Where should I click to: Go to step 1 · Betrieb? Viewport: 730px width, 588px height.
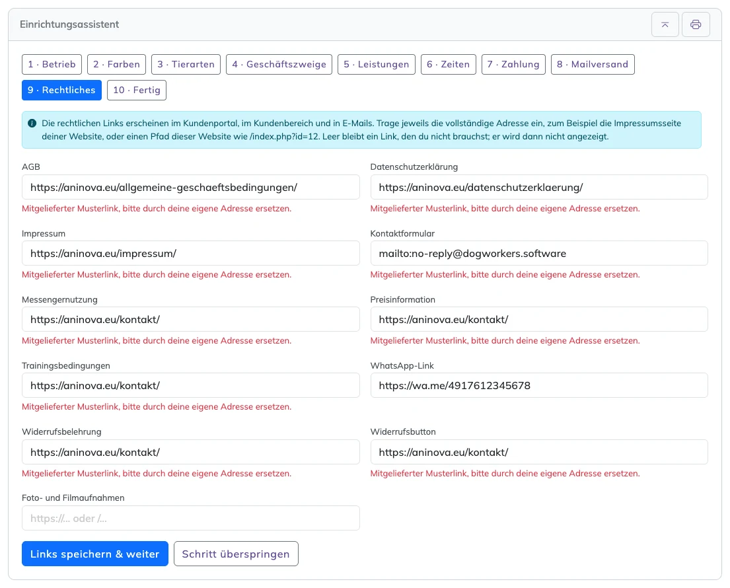[52, 64]
